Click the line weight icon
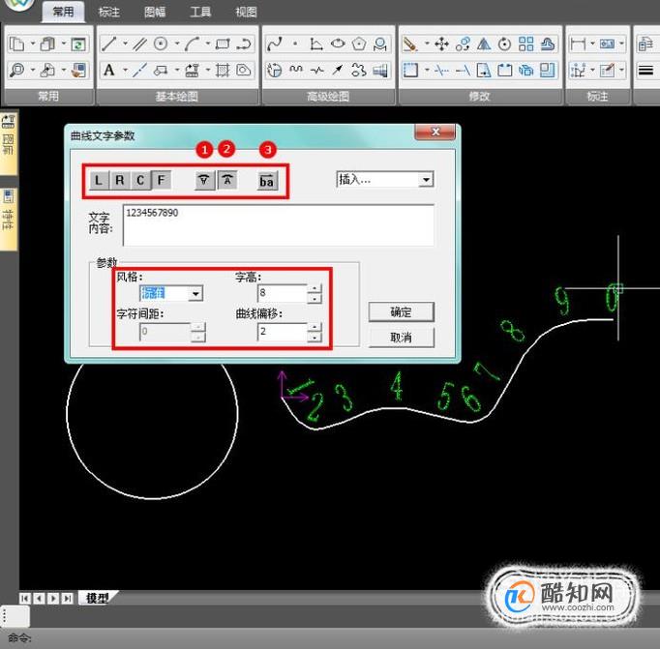This screenshot has width=660, height=649. click(645, 70)
